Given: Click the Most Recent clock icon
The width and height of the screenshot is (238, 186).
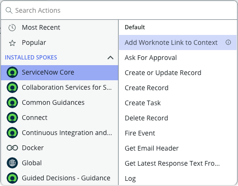Looking at the screenshot, I should point(12,28).
